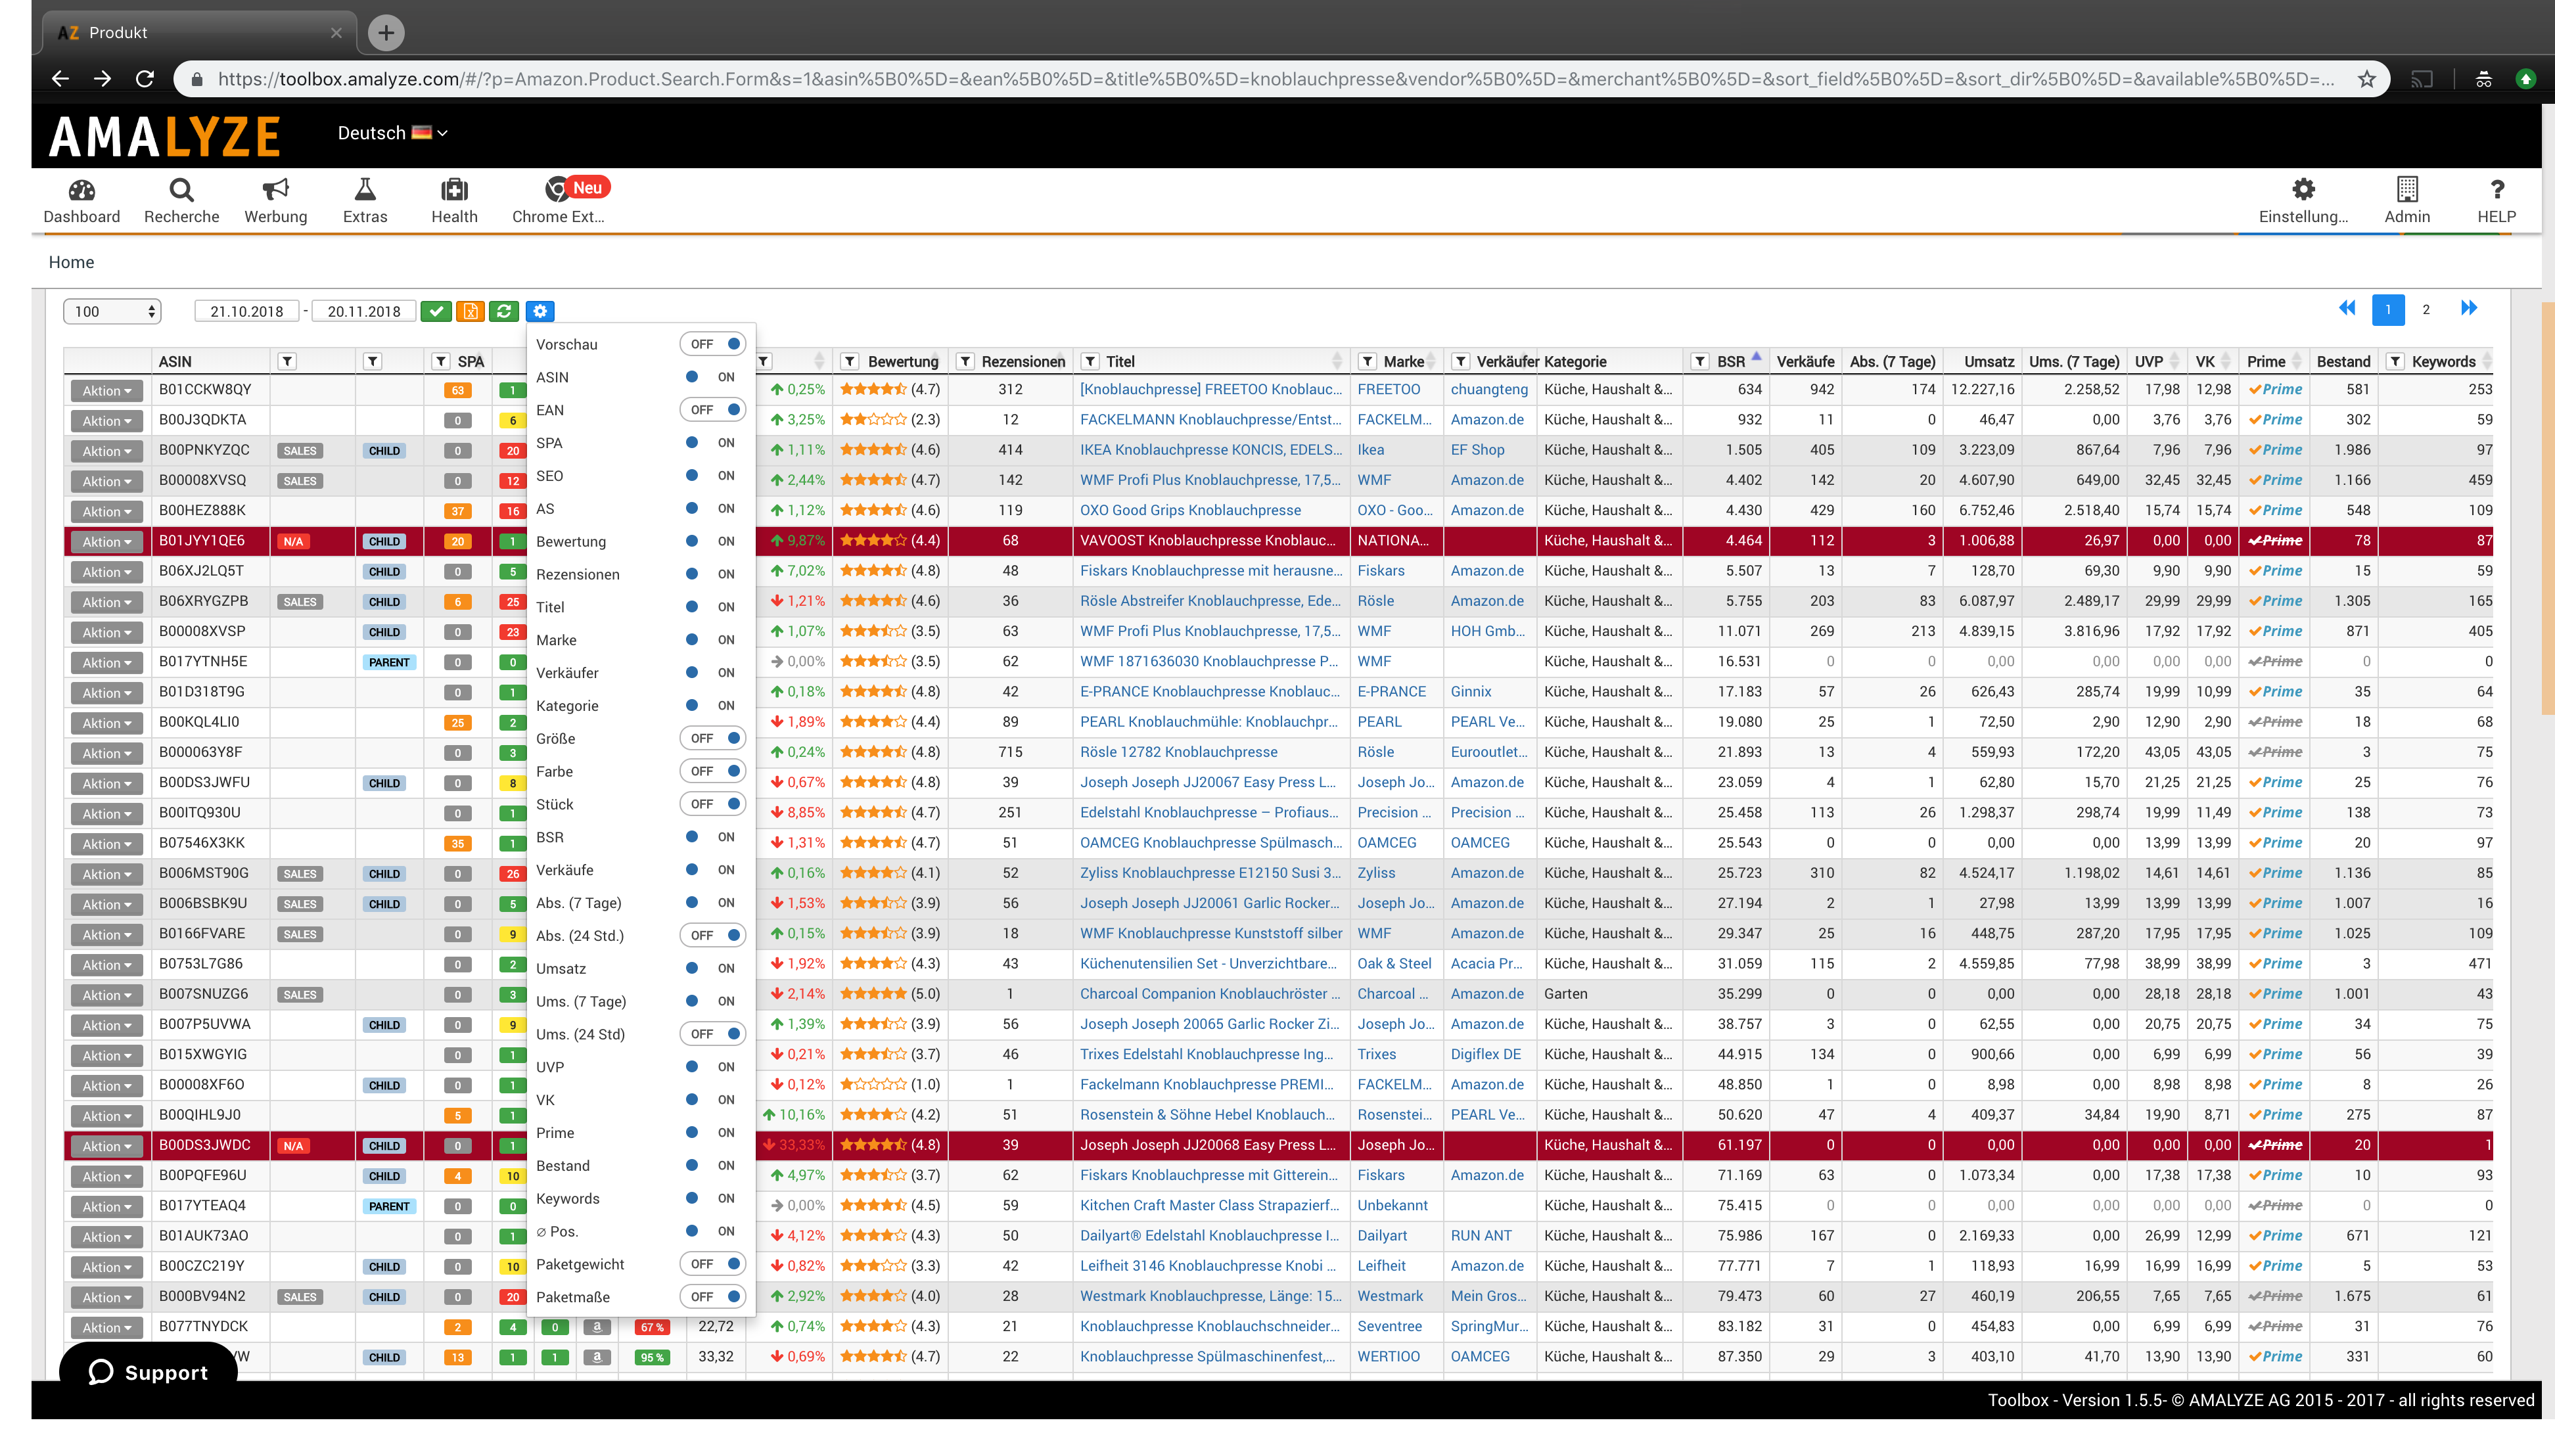Open a new browser tab
The image size is (2555, 1456).
pyautogui.click(x=386, y=33)
